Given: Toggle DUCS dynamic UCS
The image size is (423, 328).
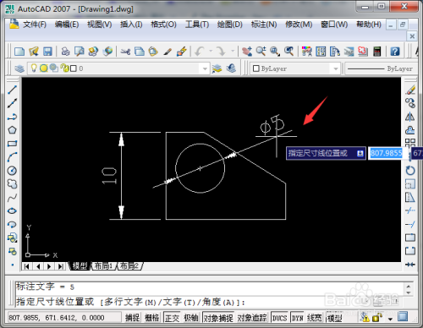Looking at the screenshot, I should (x=279, y=318).
